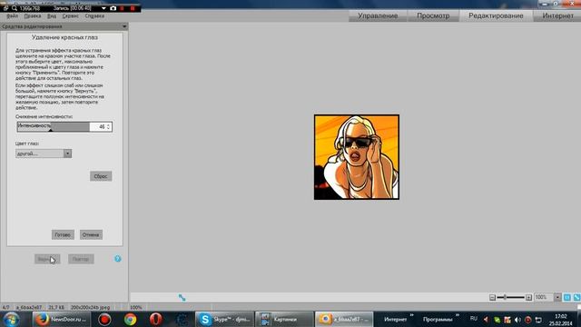Click the zoom in plus button
The height and width of the screenshot is (327, 581).
528,297
